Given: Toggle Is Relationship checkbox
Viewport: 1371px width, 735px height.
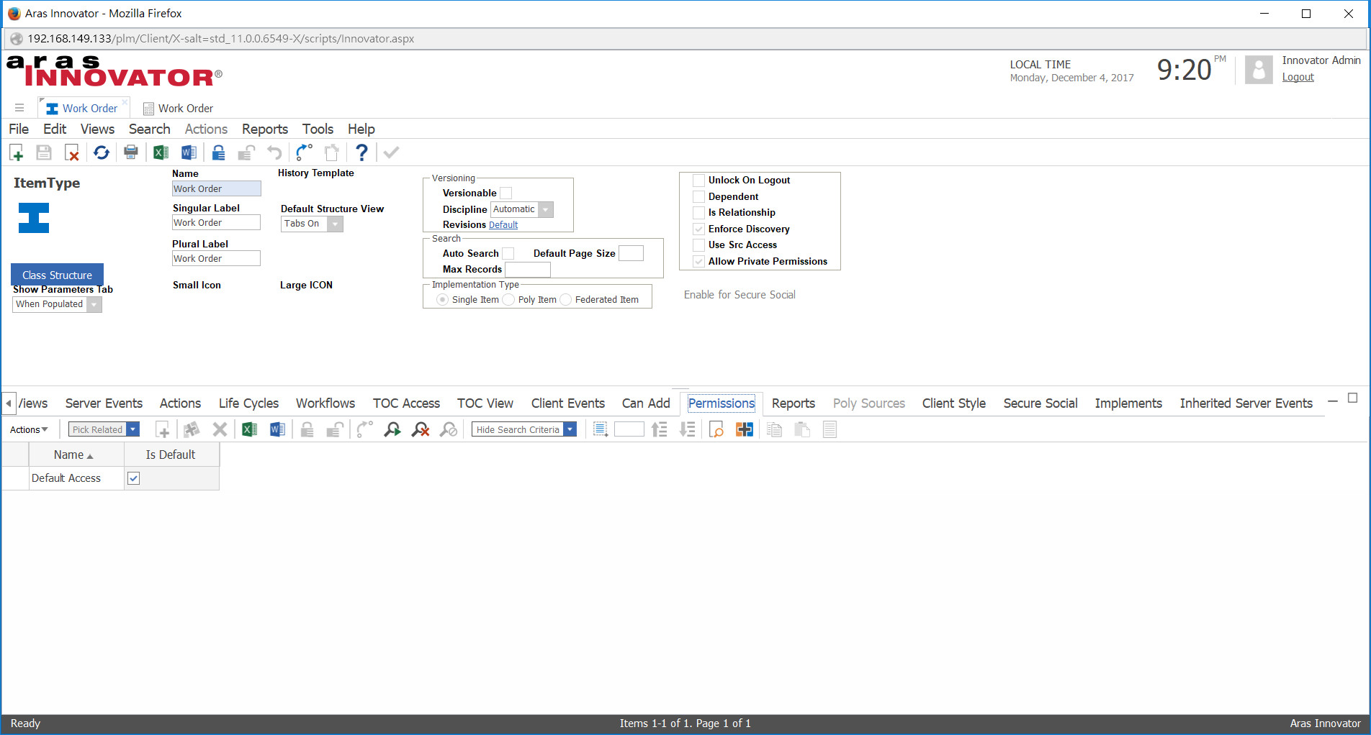Looking at the screenshot, I should pos(698,212).
